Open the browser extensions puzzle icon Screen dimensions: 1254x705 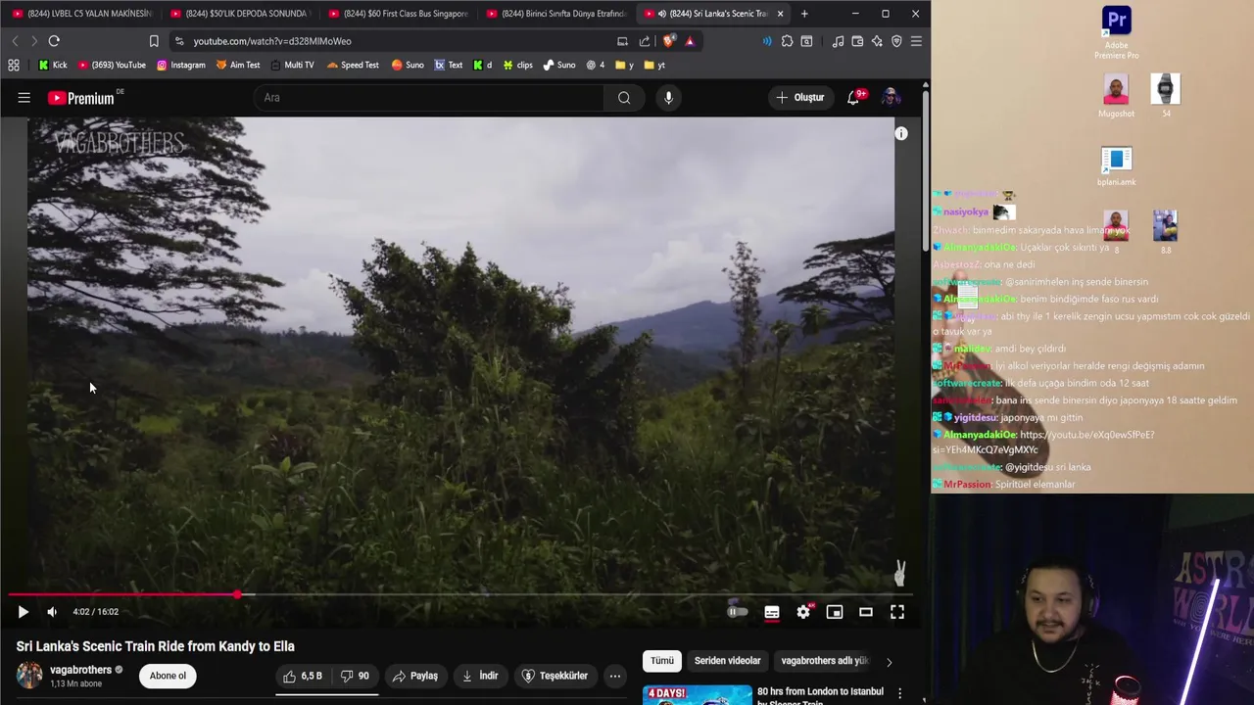pyautogui.click(x=787, y=41)
